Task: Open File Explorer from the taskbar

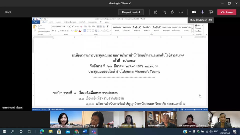Action: pos(50,131)
